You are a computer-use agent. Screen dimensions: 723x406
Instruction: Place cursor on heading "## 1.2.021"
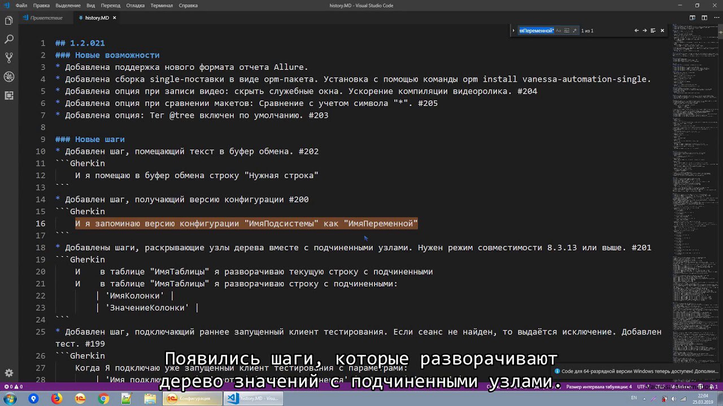(80, 43)
